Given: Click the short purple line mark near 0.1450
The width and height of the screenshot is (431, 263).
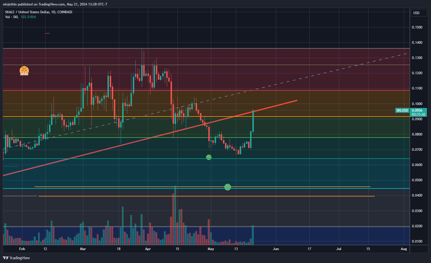Looking at the screenshot, I should (x=48, y=33).
